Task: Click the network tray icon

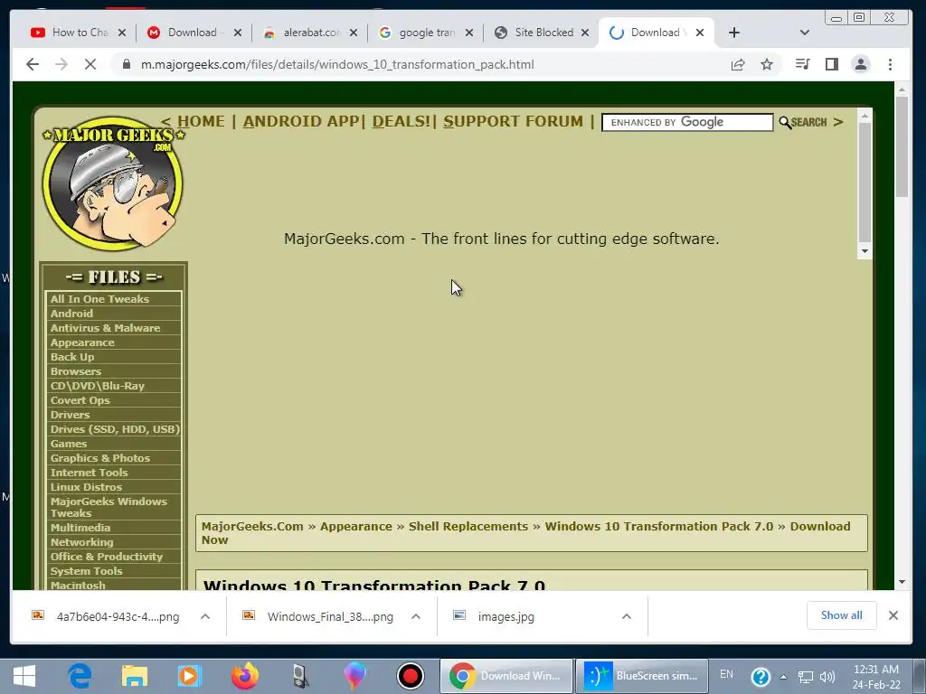Action: click(805, 677)
